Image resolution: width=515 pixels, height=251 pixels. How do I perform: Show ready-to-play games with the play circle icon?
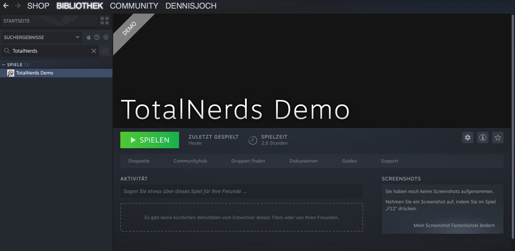coord(106,37)
